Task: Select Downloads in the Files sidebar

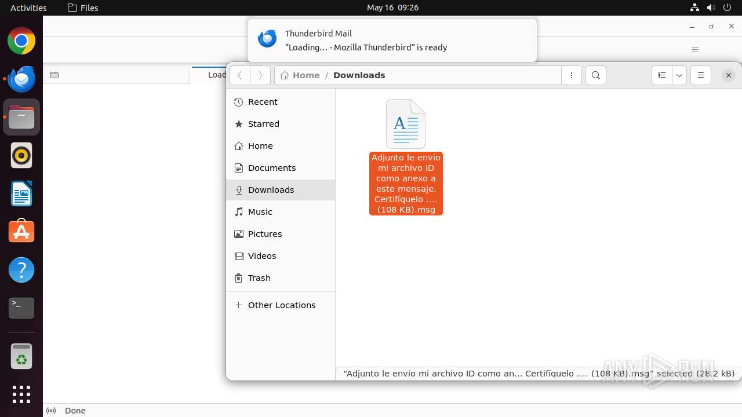Action: [281, 190]
